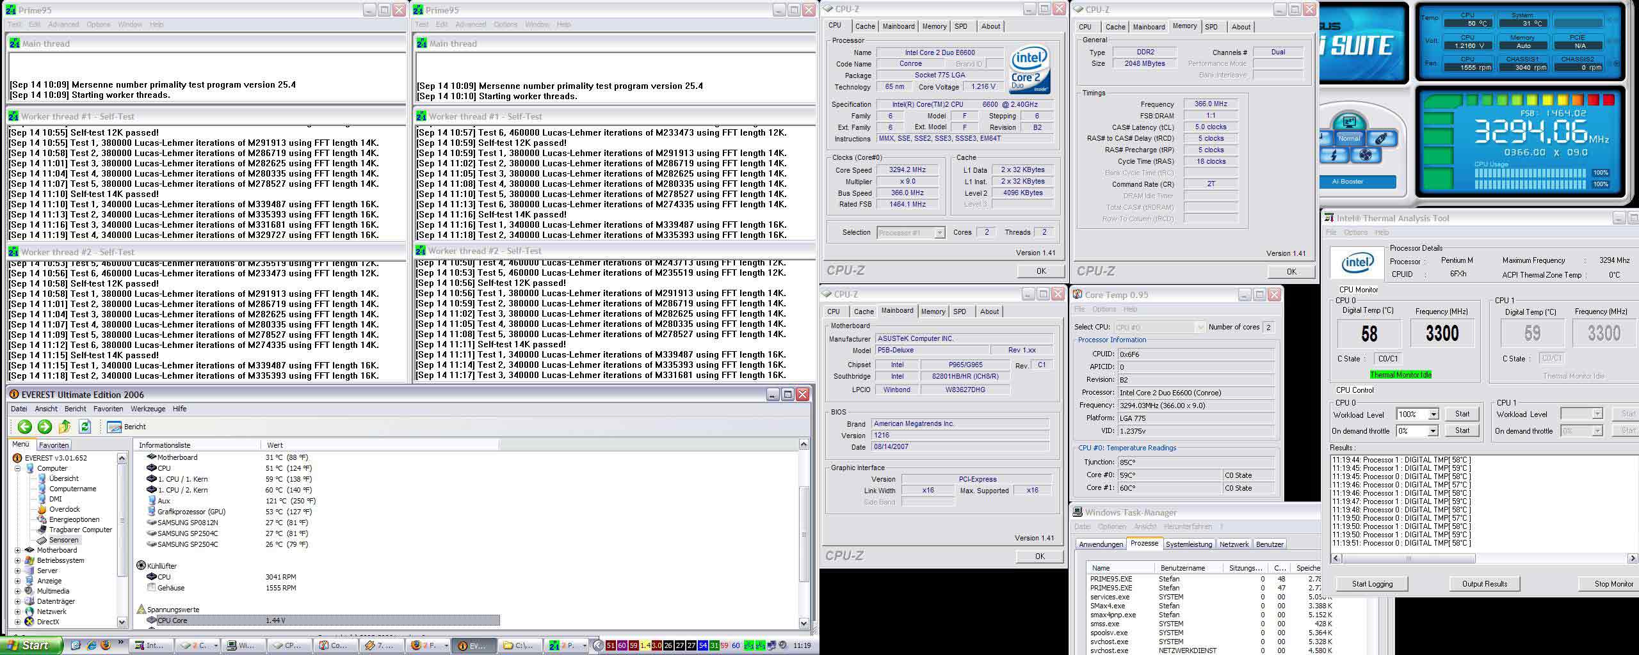Open Advanced menu in left Prime95 window
Viewport: 1639px width, 655px height.
pyautogui.click(x=63, y=24)
